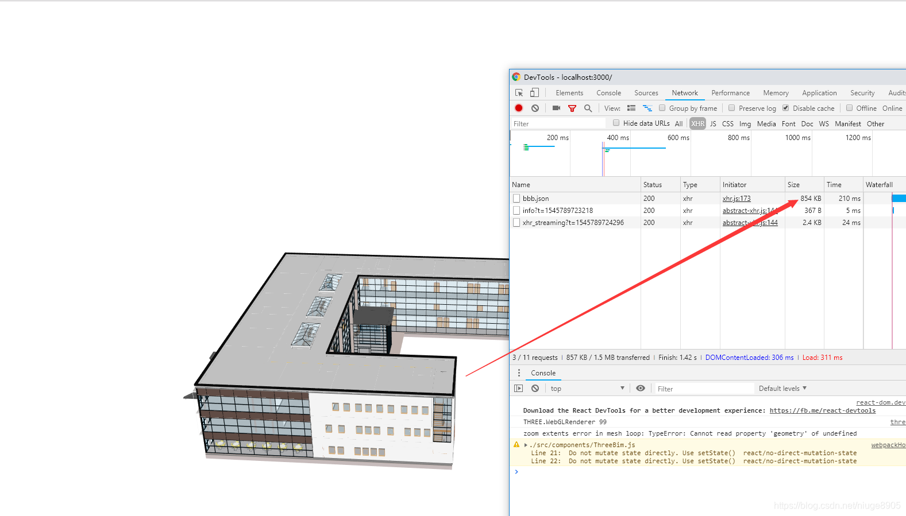Sort by the Size column header

[804, 185]
